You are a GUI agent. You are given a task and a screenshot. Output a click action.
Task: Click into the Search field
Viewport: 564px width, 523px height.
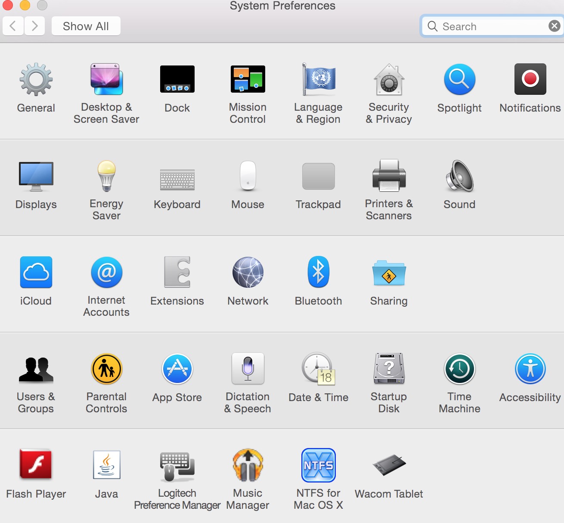coord(492,27)
